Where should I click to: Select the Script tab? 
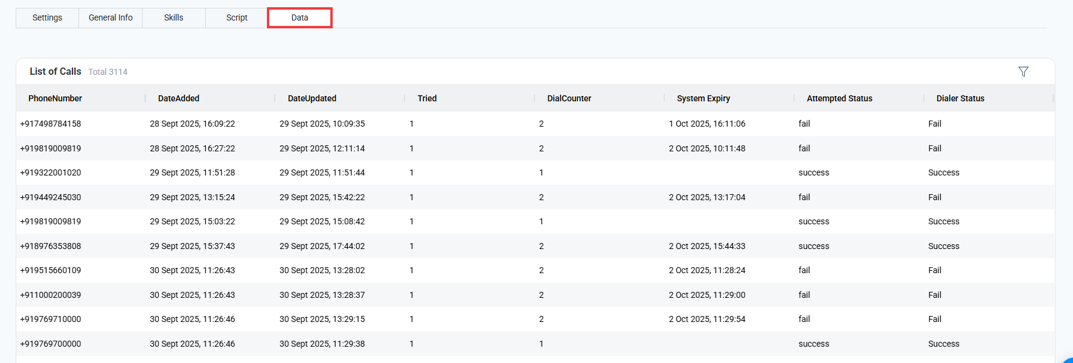237,17
